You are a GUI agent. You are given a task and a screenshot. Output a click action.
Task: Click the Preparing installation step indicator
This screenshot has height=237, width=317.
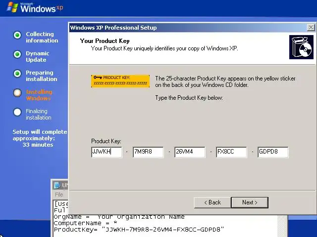[x=17, y=74]
